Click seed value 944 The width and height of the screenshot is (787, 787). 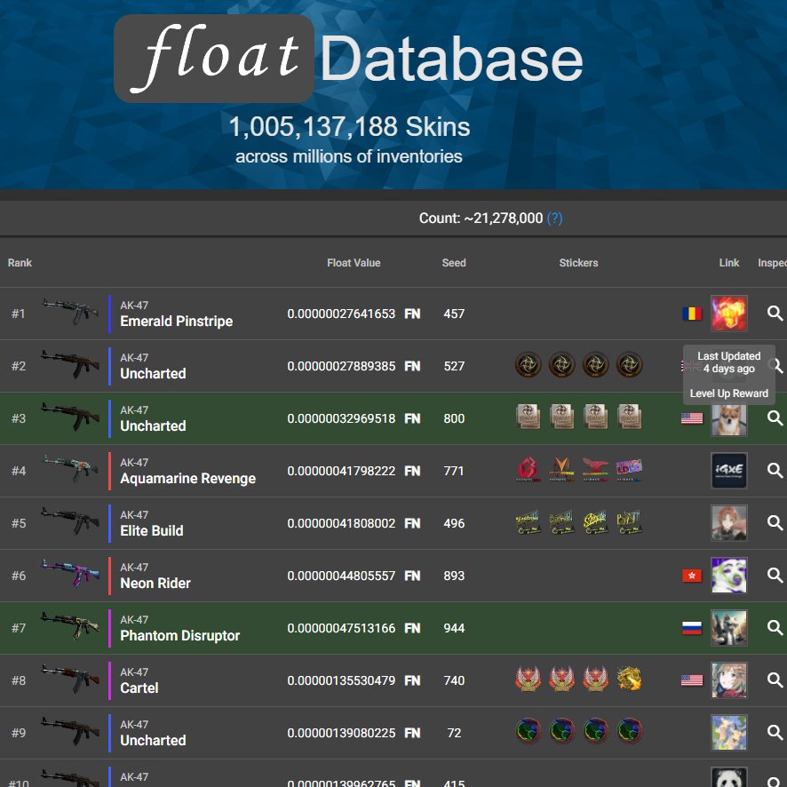click(x=454, y=628)
